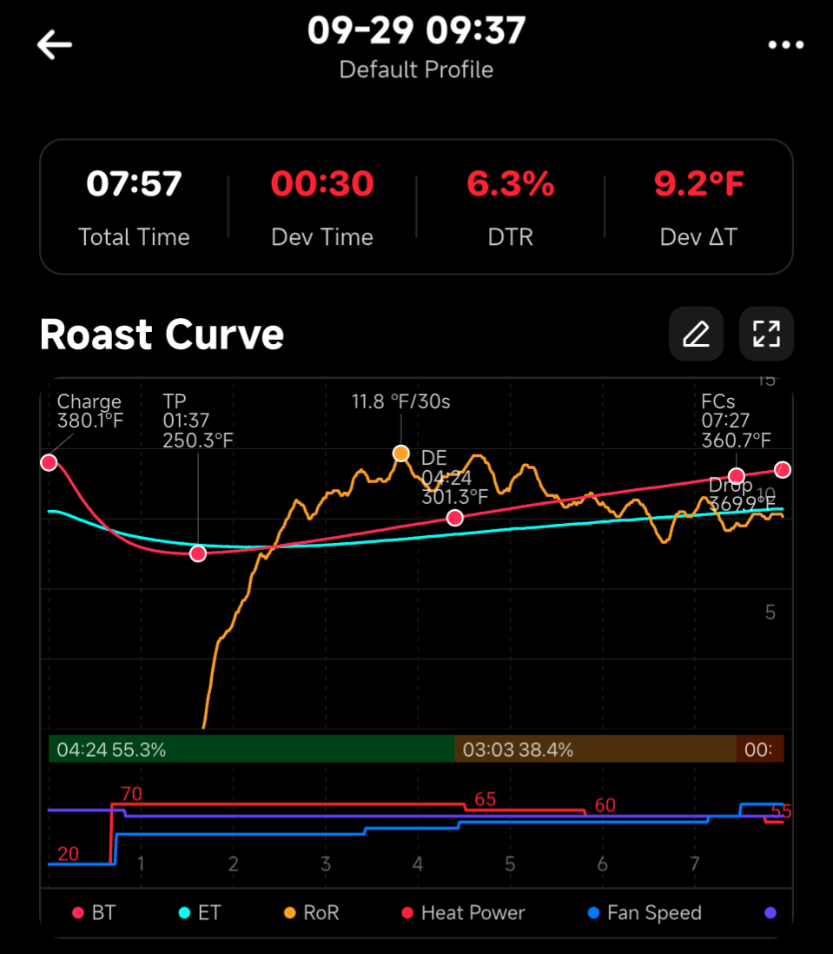833x954 pixels.
Task: Tap the Charge 380.1°F label
Action: [90, 411]
